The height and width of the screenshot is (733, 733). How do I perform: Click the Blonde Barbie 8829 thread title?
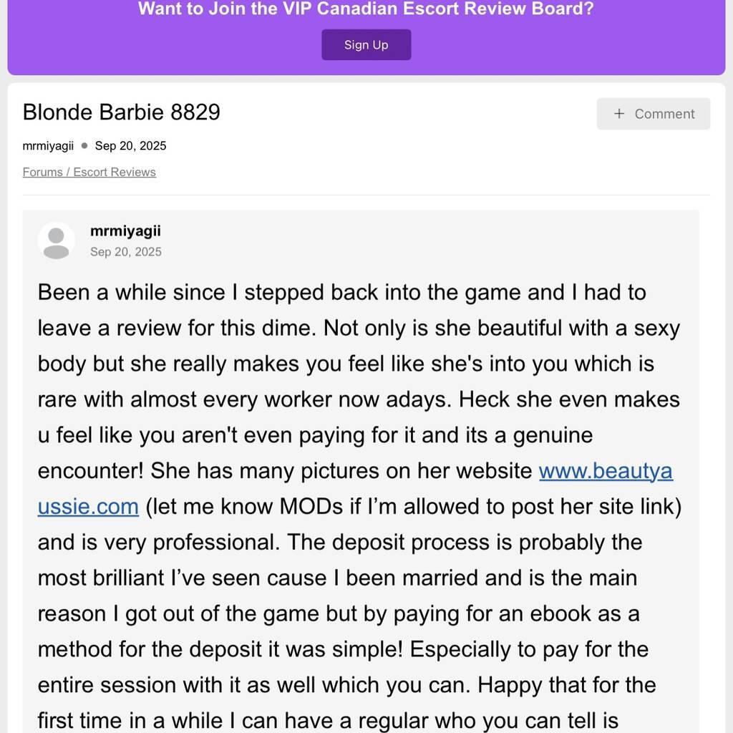pos(122,112)
